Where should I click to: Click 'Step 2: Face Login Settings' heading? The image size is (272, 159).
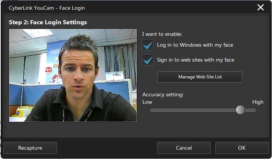point(48,22)
